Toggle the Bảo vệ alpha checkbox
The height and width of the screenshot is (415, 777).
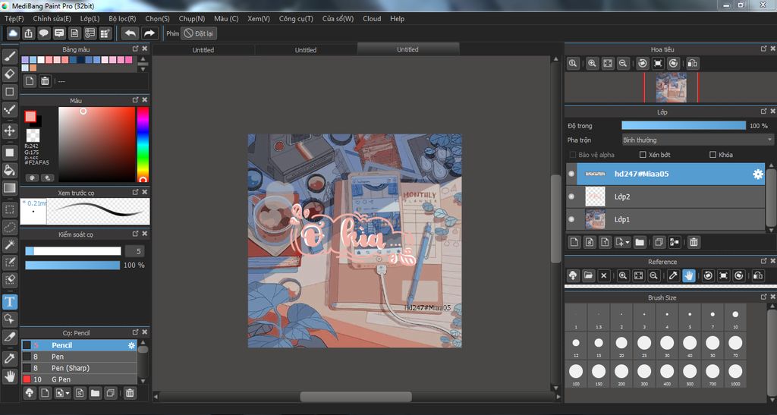click(x=573, y=155)
